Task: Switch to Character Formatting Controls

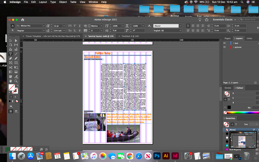Action: (13, 26)
